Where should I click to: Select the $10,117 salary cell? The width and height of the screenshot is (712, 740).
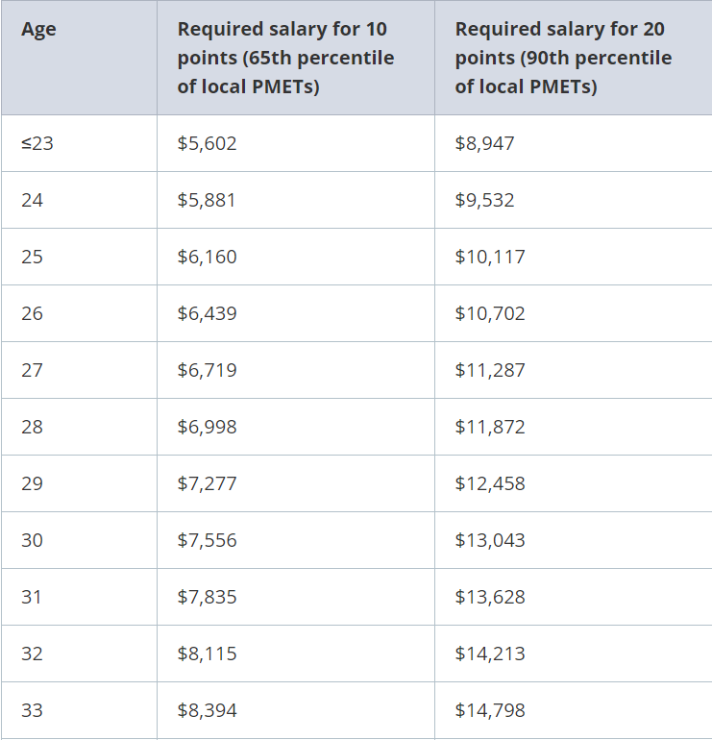coord(574,257)
